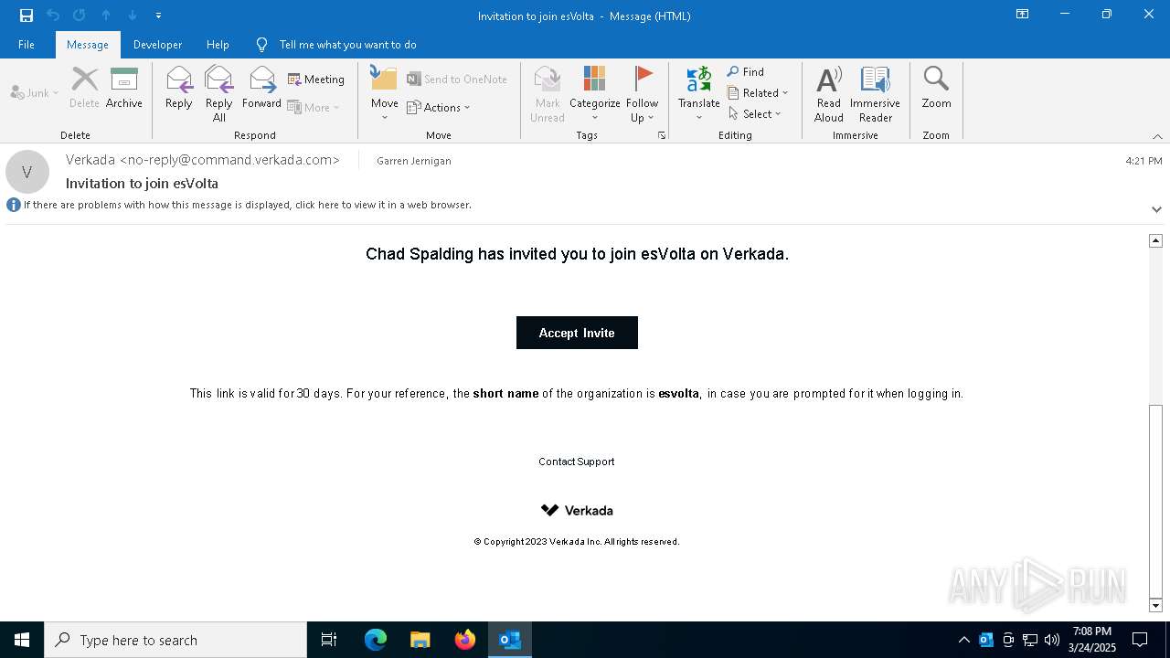Launch Microsoft Edge from the taskbar
The width and height of the screenshot is (1170, 658).
[x=376, y=640]
